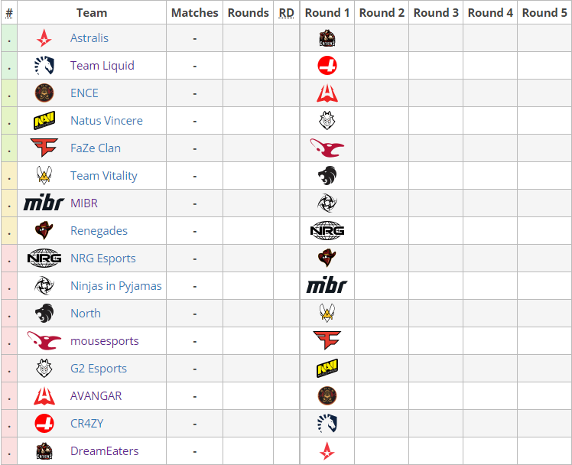Click Team Liquid's logo in the Team column
Viewport: 572px width, 465px height.
(44, 66)
